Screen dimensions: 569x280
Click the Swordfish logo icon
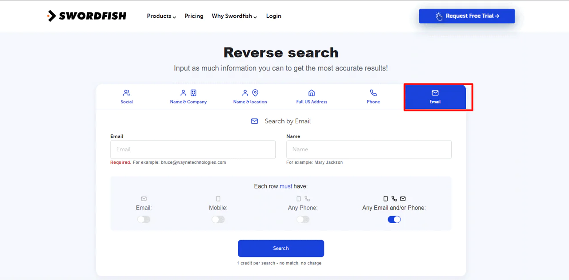point(52,16)
